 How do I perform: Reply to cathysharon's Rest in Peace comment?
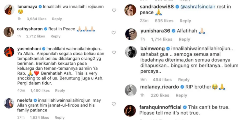click(x=55, y=36)
